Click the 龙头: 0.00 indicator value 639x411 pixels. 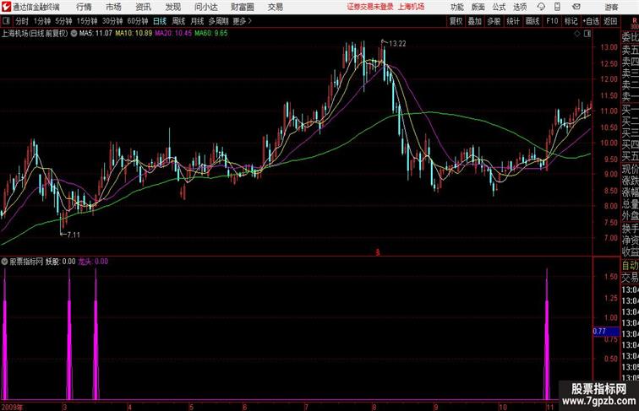click(x=93, y=262)
